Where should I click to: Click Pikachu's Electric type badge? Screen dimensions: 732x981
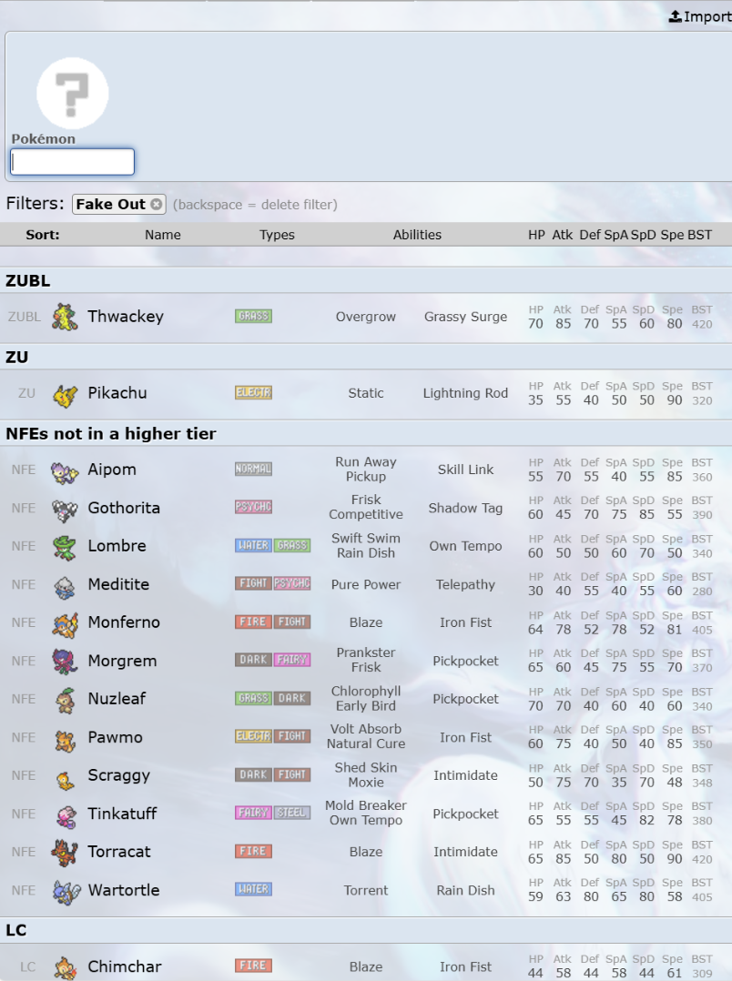click(x=254, y=392)
